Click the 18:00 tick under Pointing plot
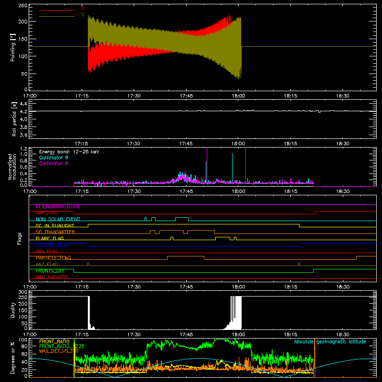This screenshot has height=382, width=382. [x=238, y=96]
